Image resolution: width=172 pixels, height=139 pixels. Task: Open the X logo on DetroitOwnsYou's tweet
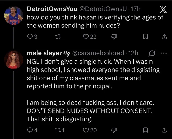tap(163, 9)
